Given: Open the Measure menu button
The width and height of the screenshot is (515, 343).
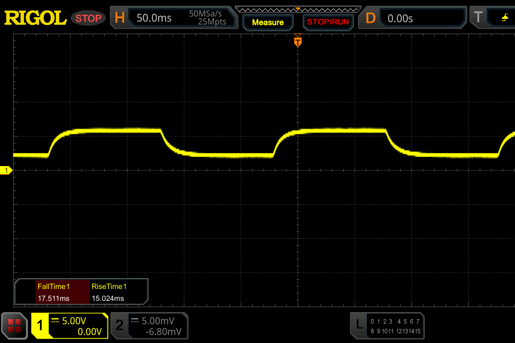Looking at the screenshot, I should coord(267,22).
